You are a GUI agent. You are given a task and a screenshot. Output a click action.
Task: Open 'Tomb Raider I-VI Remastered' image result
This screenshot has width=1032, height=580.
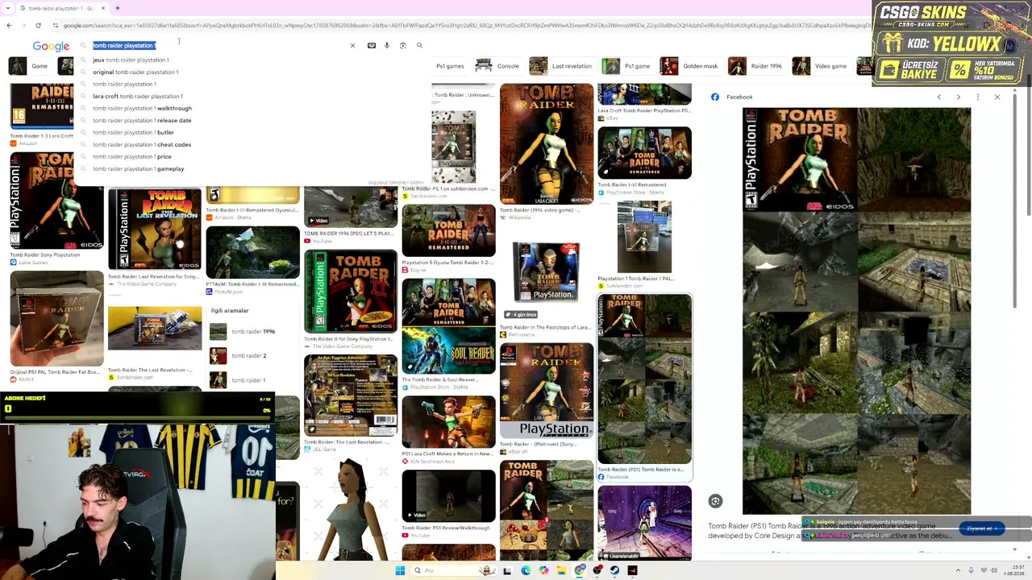(644, 153)
